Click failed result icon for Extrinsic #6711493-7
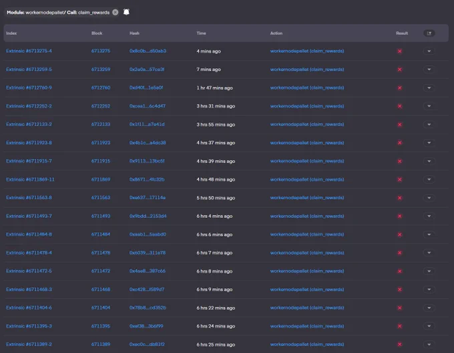The width and height of the screenshot is (454, 353). (399, 216)
